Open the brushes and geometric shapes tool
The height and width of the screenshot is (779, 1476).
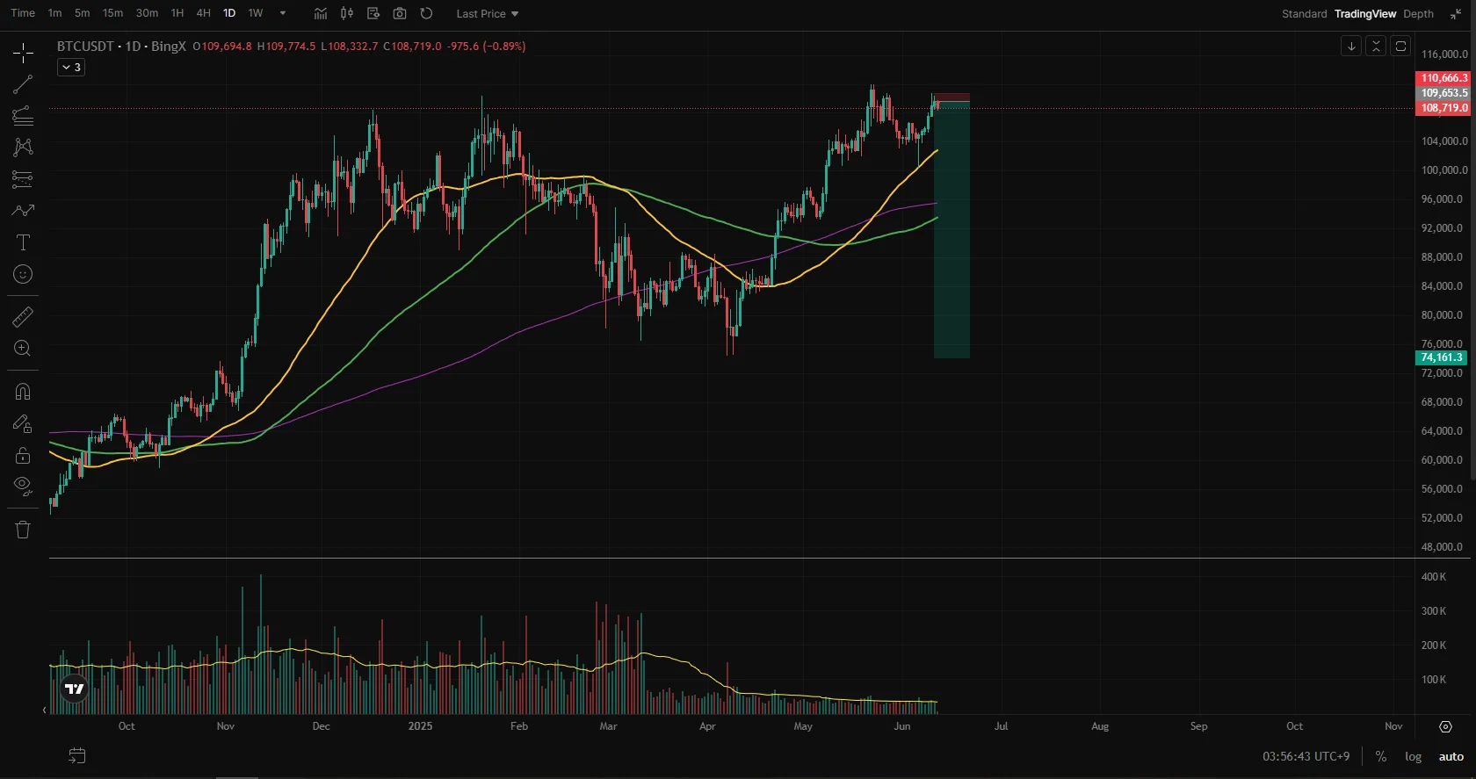coord(23,211)
